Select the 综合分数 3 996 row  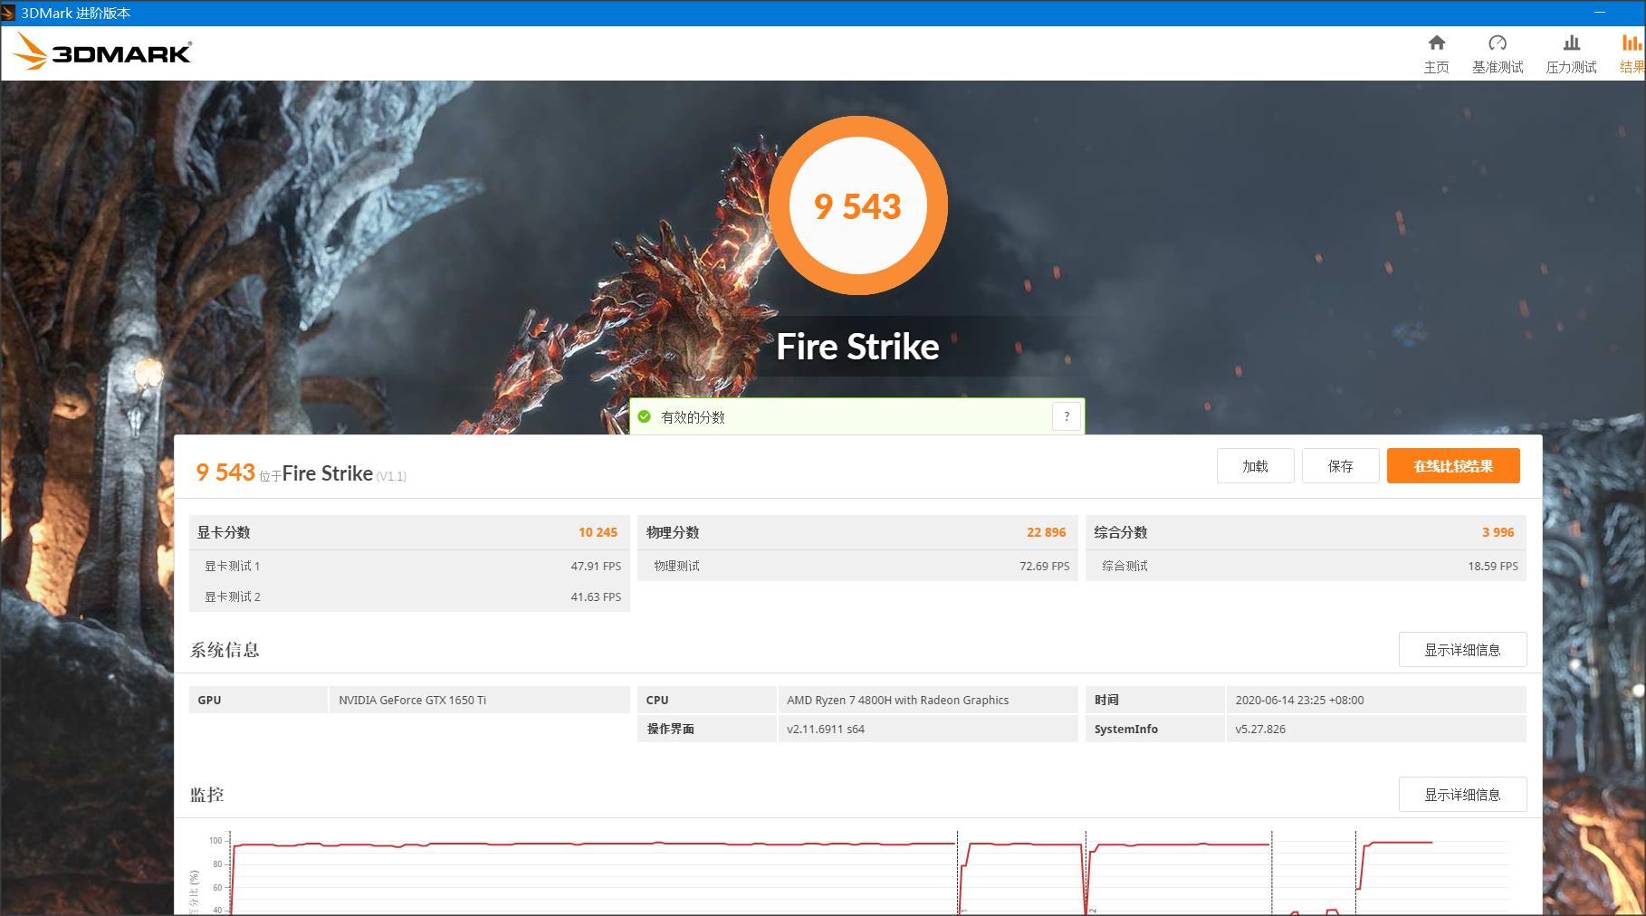click(1305, 532)
